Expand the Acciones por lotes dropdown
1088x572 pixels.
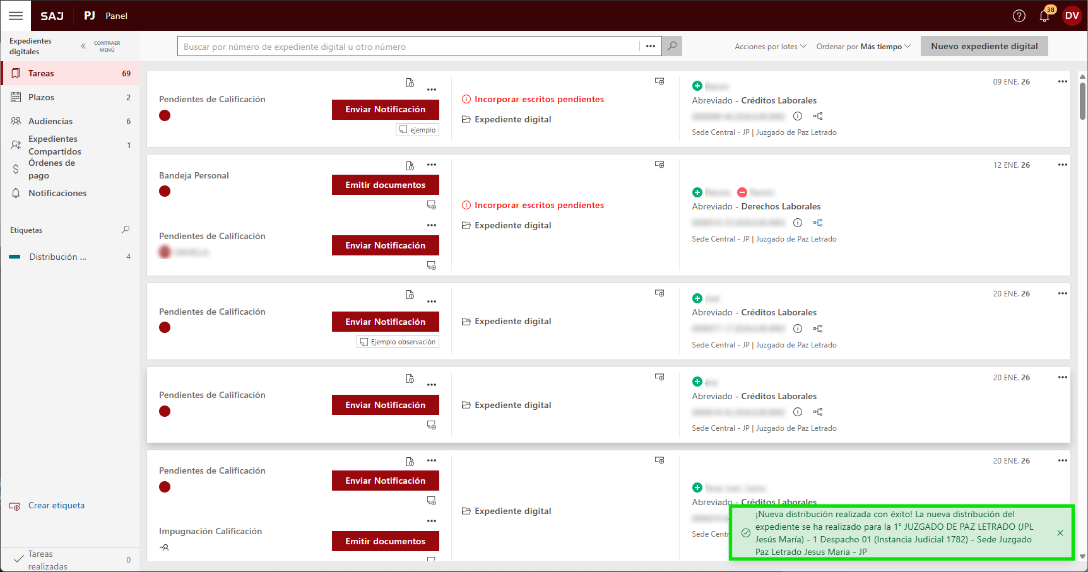(770, 47)
